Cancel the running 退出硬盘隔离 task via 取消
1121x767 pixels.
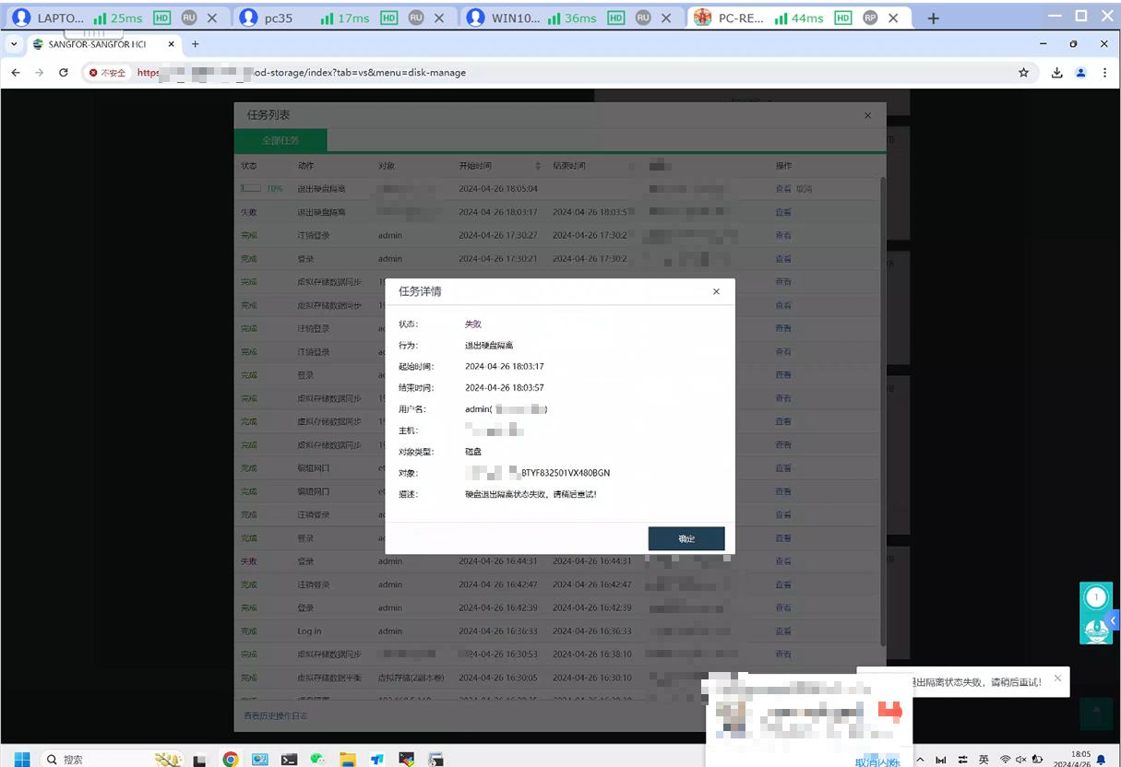805,189
